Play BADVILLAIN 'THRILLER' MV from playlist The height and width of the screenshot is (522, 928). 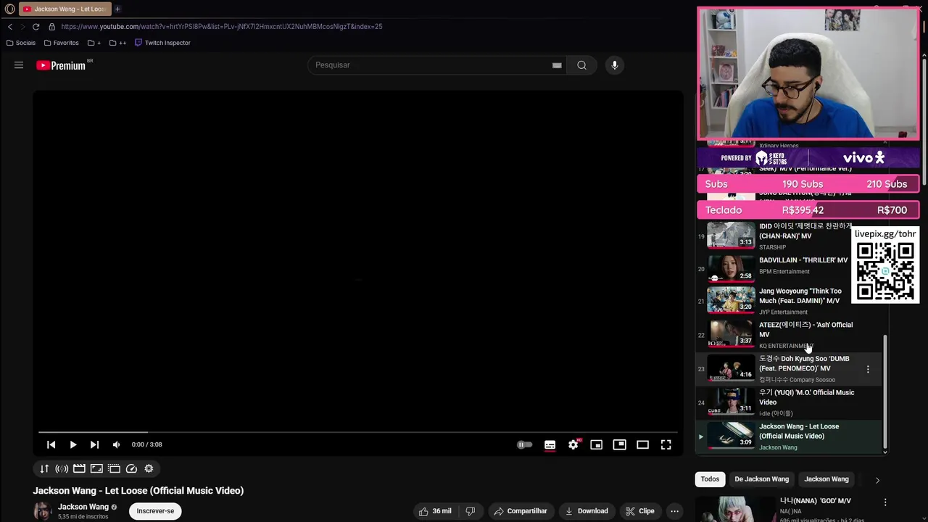point(790,268)
